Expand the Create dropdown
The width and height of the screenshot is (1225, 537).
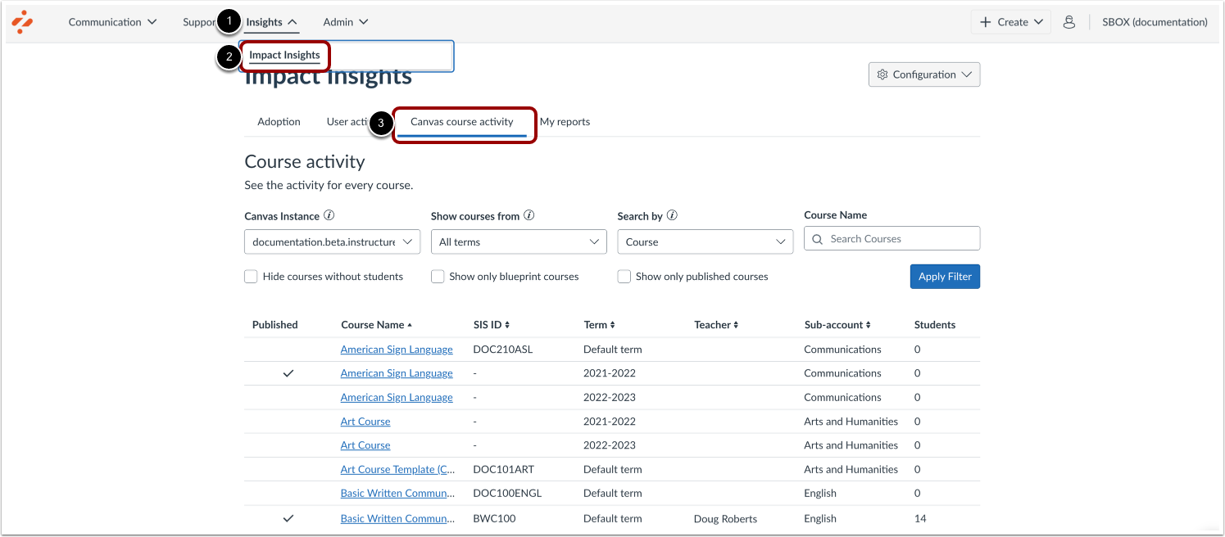pos(1011,22)
